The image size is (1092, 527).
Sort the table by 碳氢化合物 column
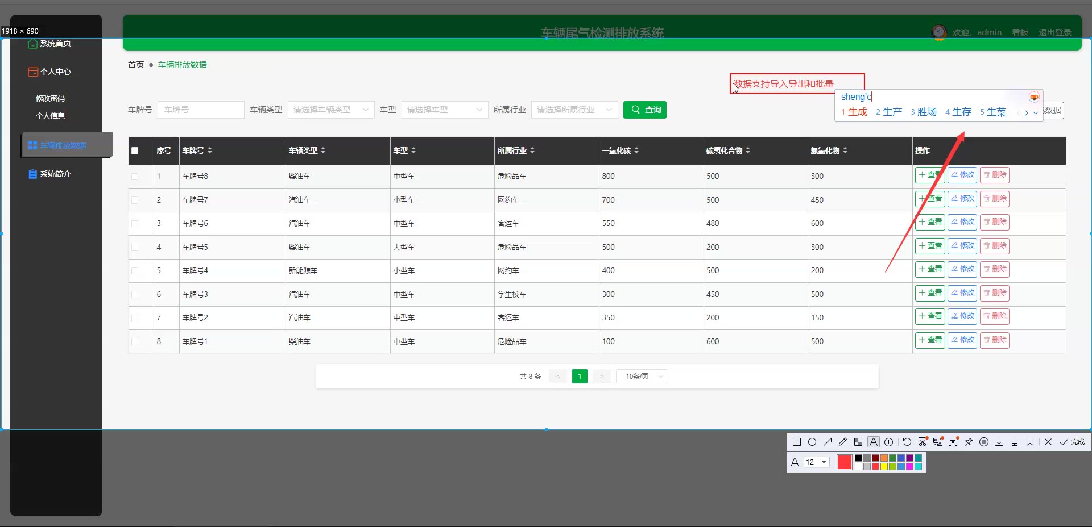tap(748, 150)
